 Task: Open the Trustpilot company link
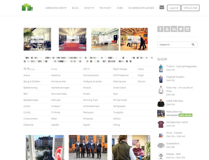click(118, 112)
